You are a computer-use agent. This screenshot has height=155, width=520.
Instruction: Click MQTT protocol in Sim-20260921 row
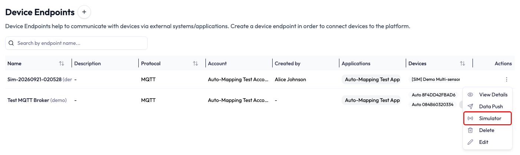pyautogui.click(x=148, y=79)
